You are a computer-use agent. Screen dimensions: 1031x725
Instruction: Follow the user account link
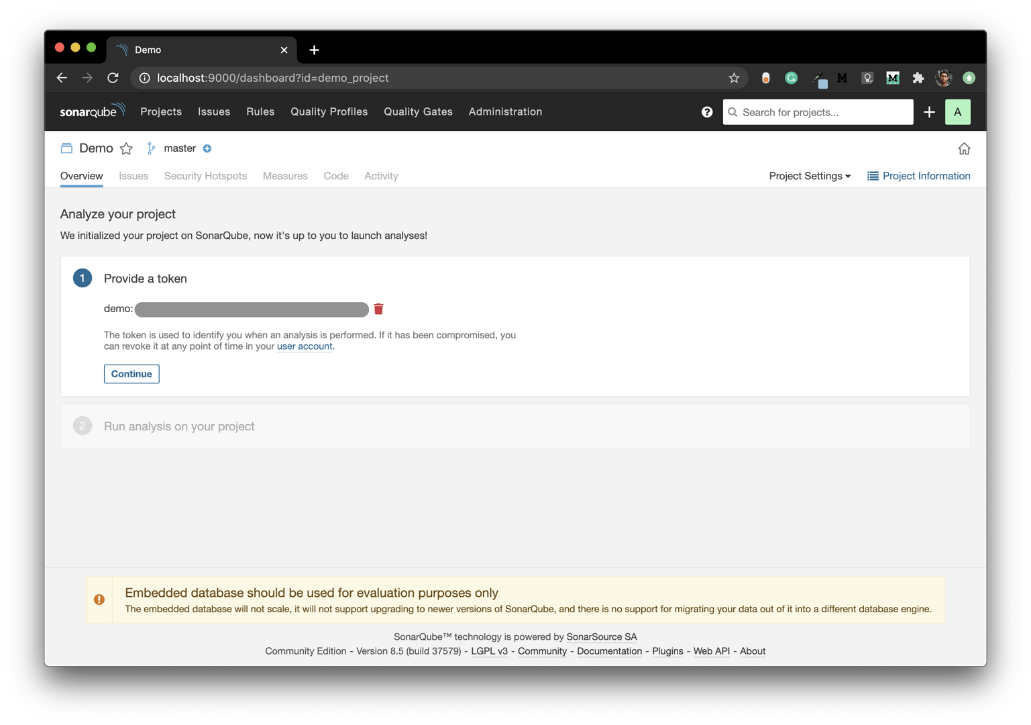(x=305, y=346)
